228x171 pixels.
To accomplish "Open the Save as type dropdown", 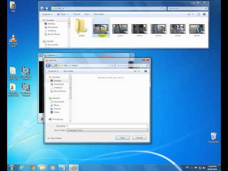I will (x=107, y=130).
